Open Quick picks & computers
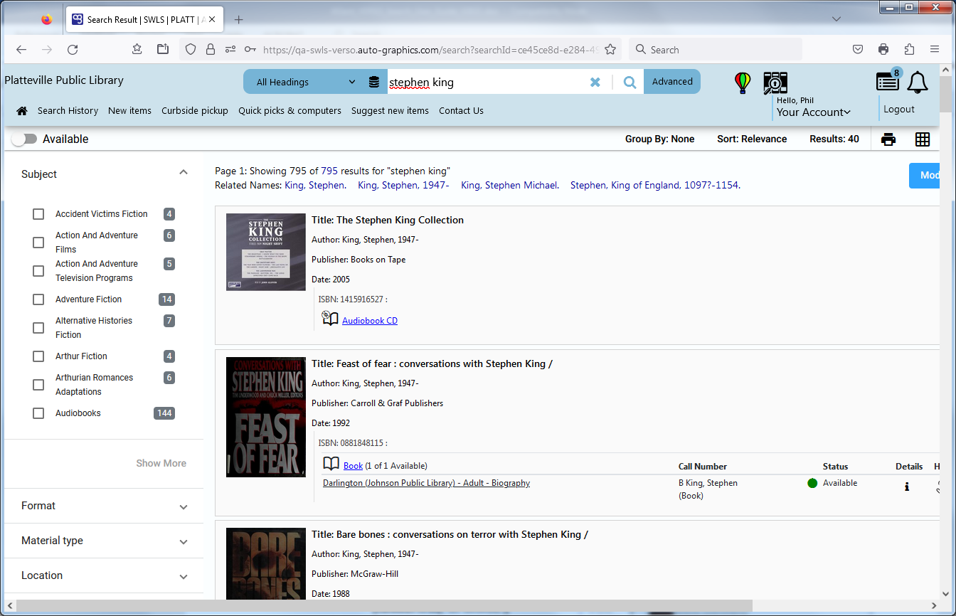 tap(290, 111)
